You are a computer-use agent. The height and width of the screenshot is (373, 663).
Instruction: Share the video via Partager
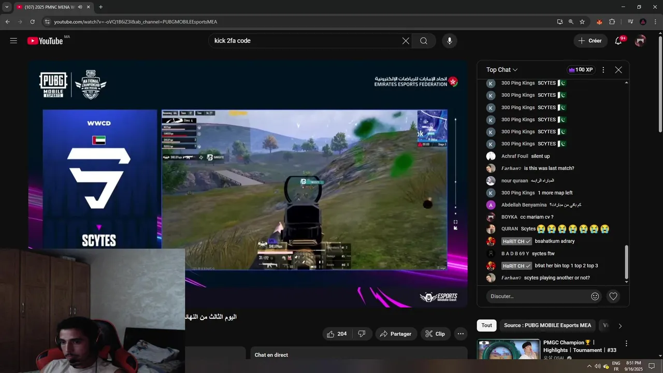(396, 334)
